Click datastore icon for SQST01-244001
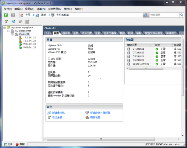 click(129, 64)
